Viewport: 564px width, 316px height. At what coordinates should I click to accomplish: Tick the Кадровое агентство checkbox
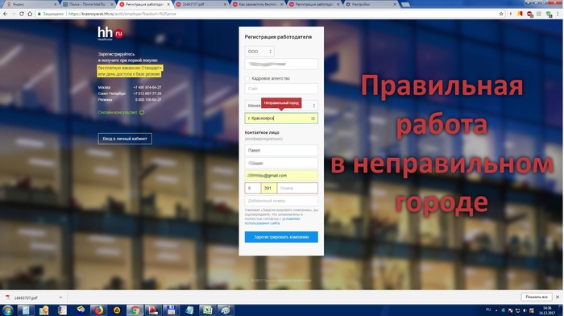tap(247, 78)
